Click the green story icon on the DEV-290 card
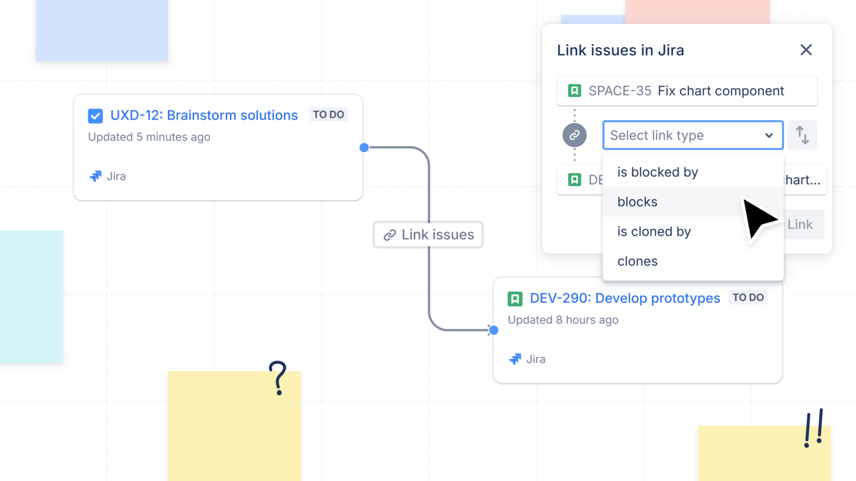Image resolution: width=856 pixels, height=481 pixels. (x=515, y=298)
